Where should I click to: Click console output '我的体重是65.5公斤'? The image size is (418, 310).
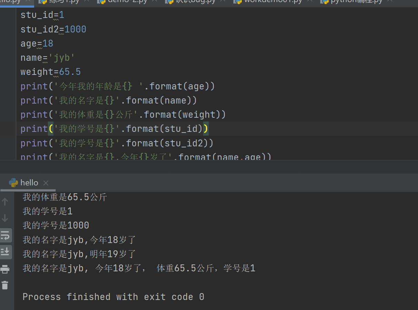coord(65,197)
